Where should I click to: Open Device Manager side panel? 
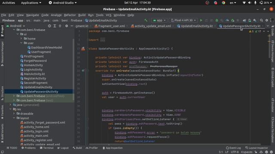pyautogui.click(x=273, y=51)
